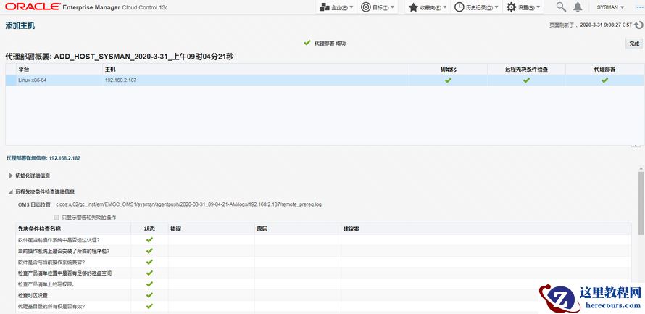Open the 历史记录 (History) menu

pos(476,7)
